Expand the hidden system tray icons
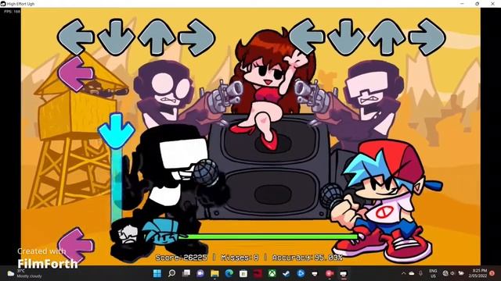This screenshot has width=501, height=281. click(x=404, y=273)
